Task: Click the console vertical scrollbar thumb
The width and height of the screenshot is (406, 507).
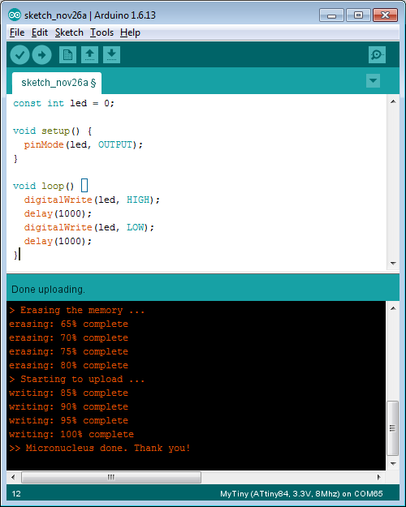Action: 393,428
